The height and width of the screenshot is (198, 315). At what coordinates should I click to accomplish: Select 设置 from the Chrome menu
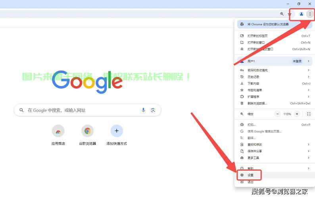coord(250,175)
